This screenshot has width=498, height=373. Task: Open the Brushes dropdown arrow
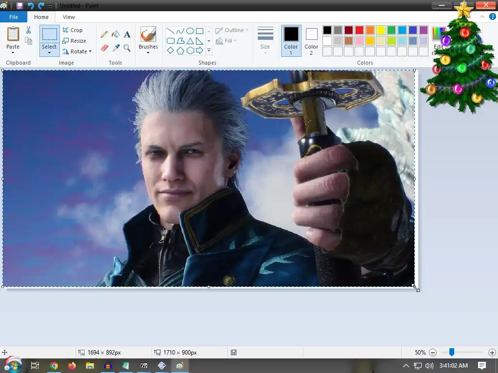pyautogui.click(x=148, y=53)
